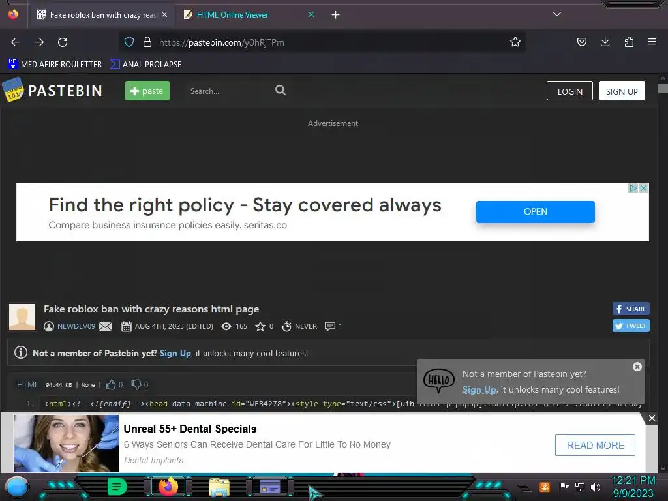668x501 pixels.
Task: Message the author via envelope icon
Action: tap(105, 326)
